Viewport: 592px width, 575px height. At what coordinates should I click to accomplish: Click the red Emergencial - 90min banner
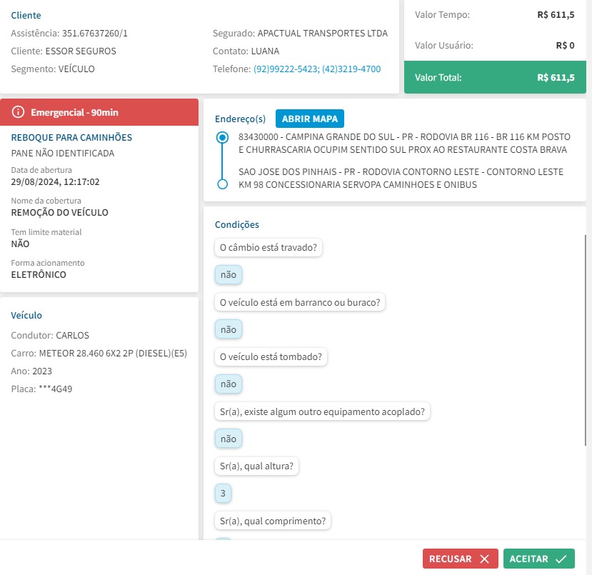point(99,112)
